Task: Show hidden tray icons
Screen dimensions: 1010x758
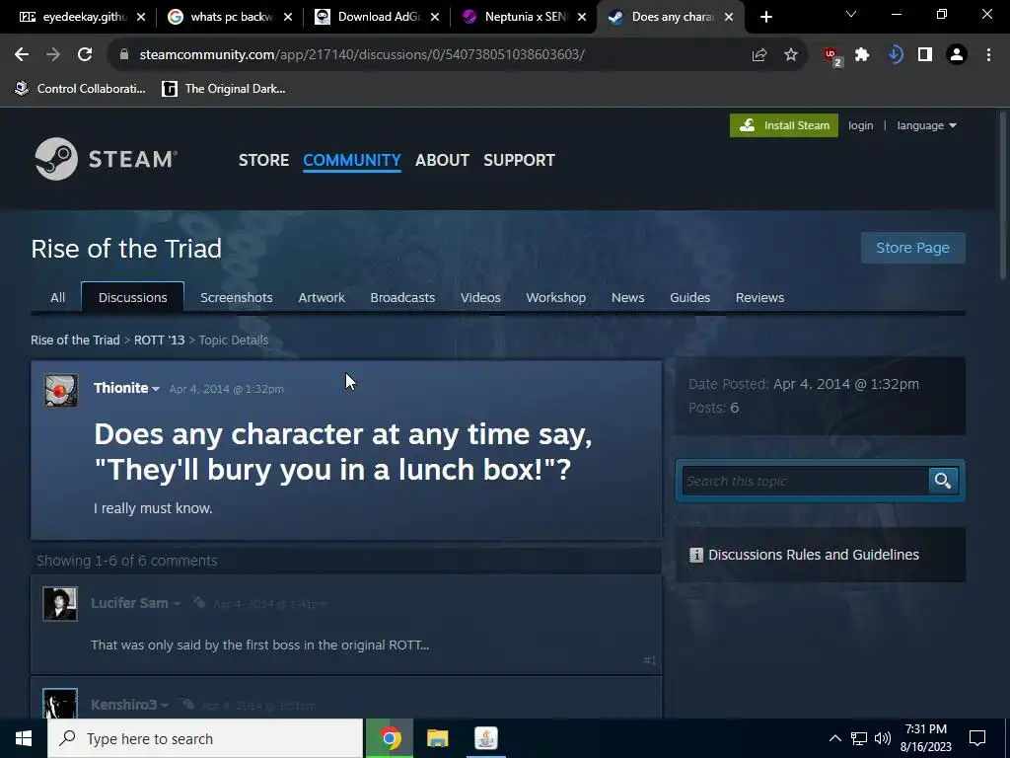Action: click(834, 738)
